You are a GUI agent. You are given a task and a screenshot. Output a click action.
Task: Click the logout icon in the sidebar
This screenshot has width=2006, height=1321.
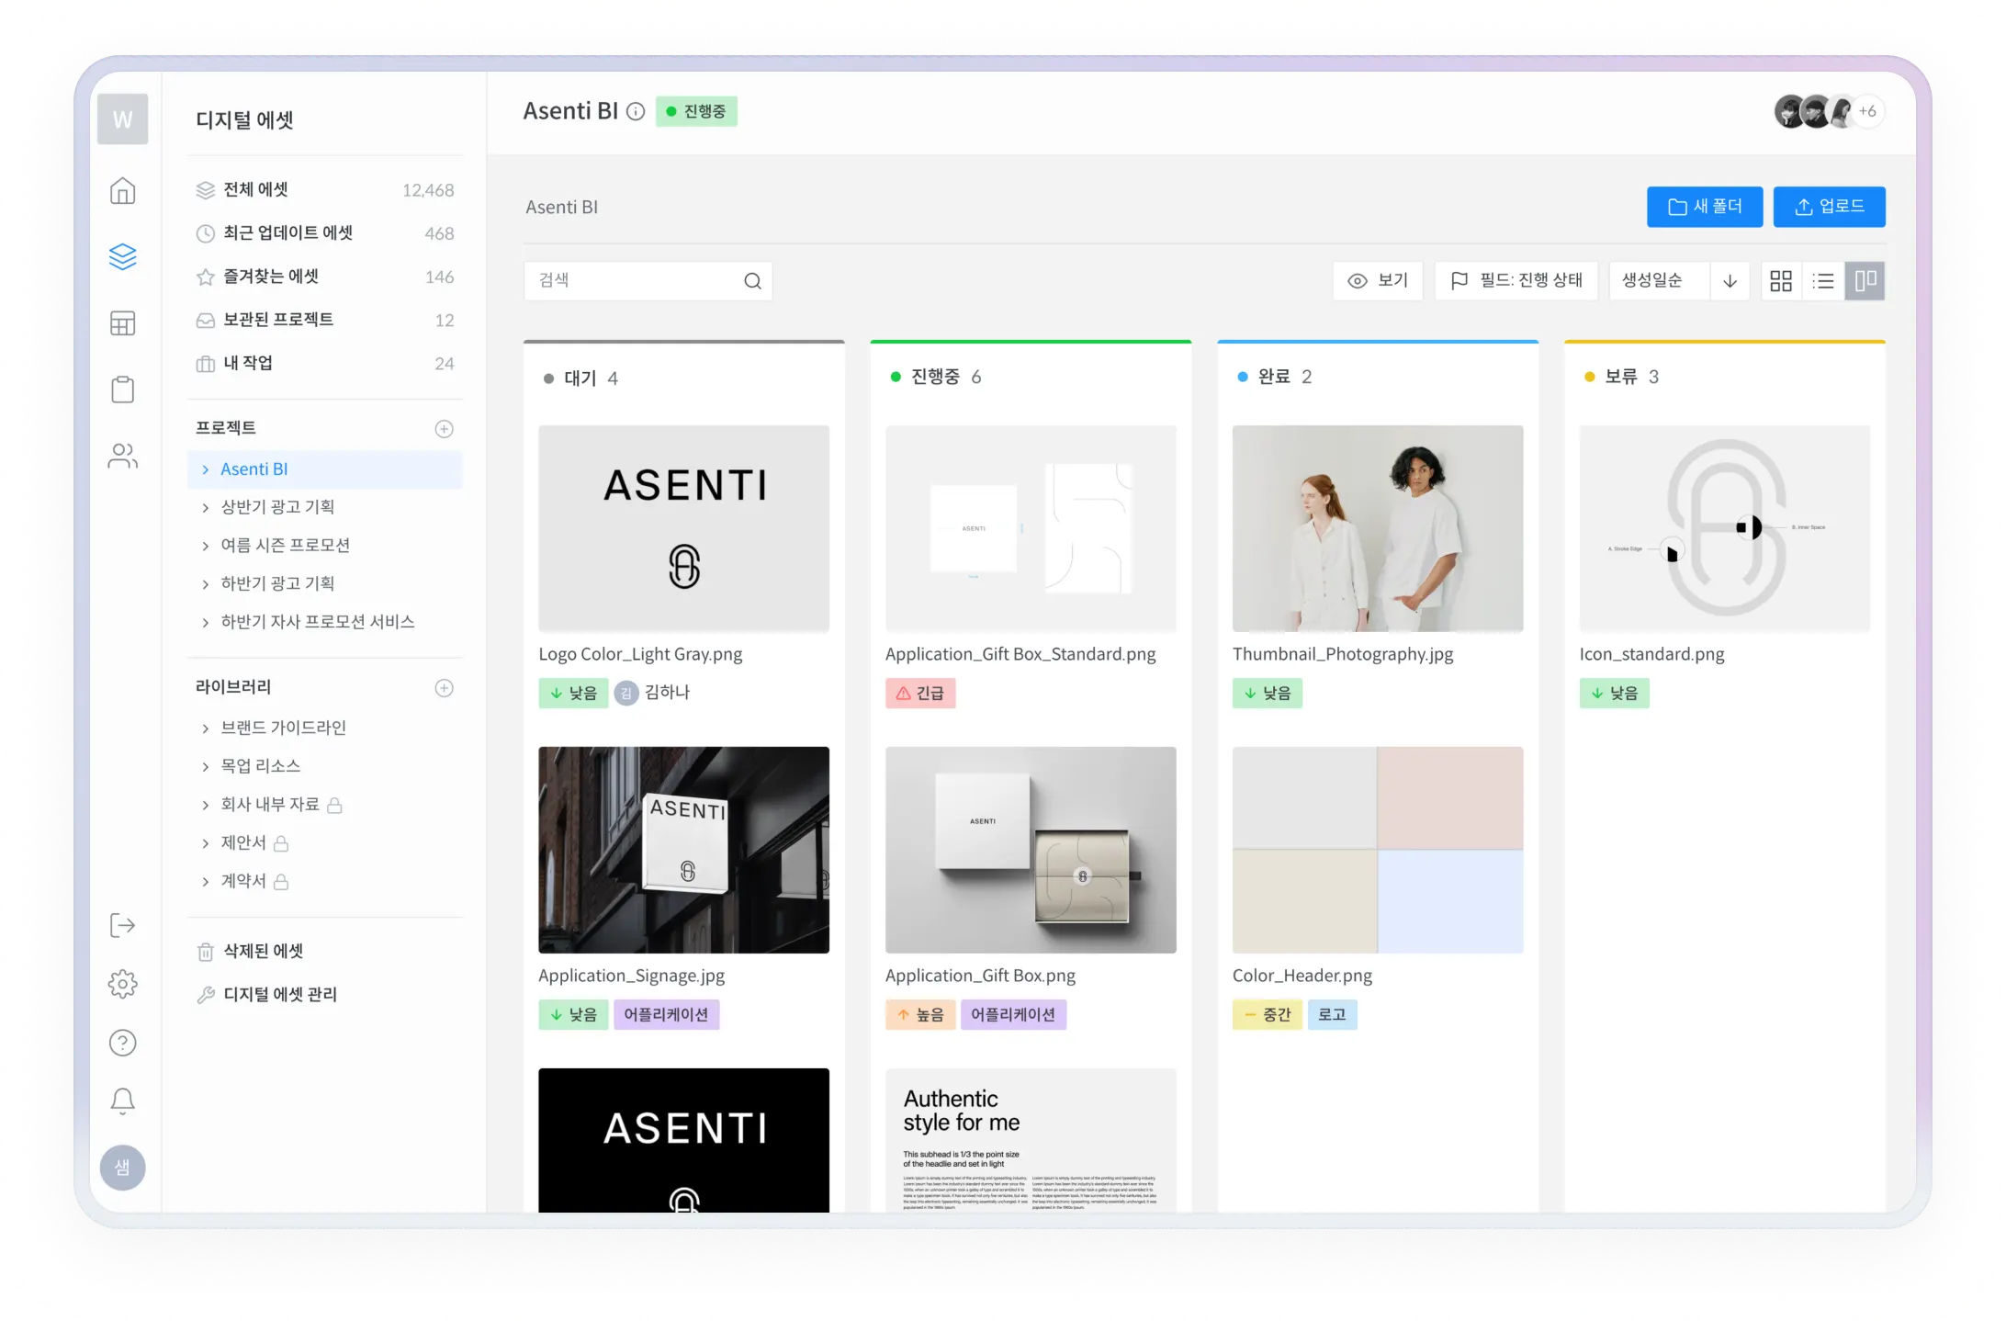coord(122,925)
